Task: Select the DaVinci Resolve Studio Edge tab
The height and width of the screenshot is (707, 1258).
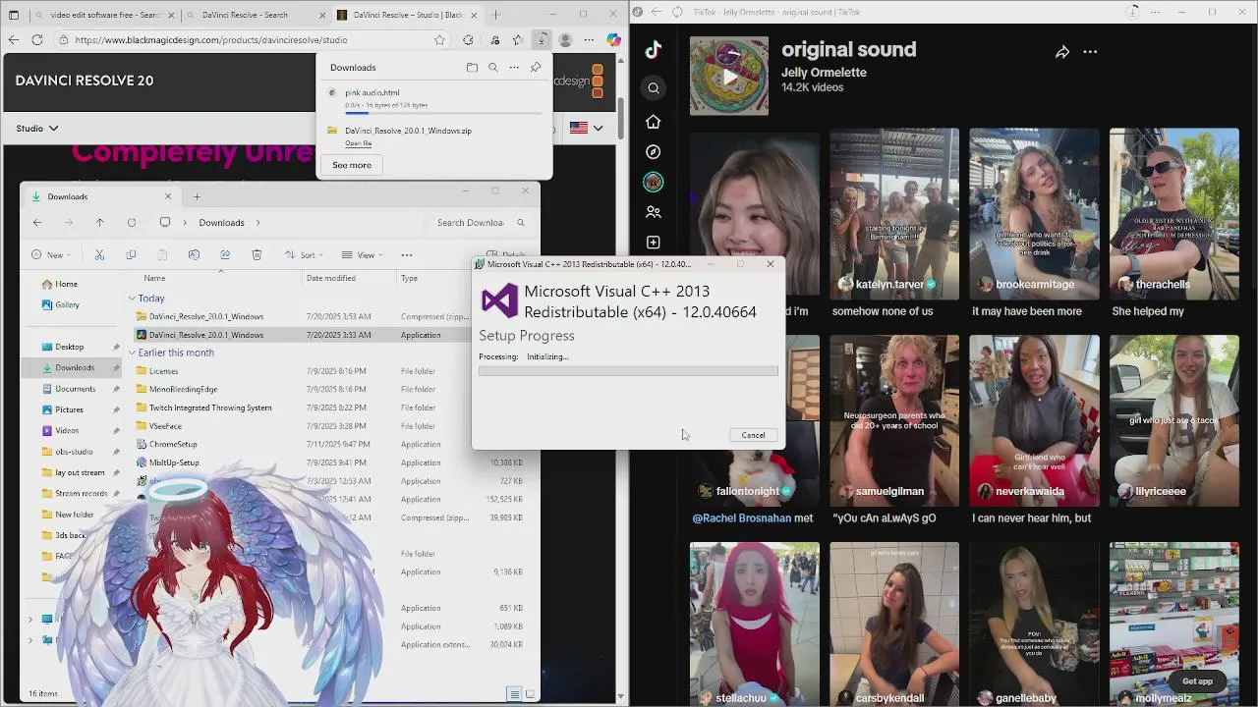Action: coord(407,15)
